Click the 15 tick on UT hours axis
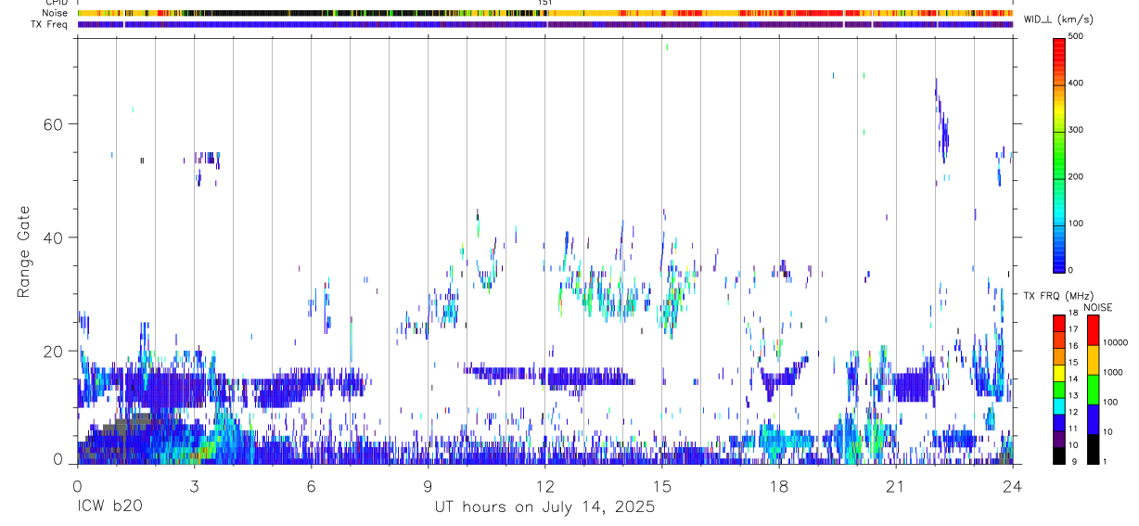Image resolution: width=1139 pixels, height=526 pixels. pyautogui.click(x=662, y=485)
